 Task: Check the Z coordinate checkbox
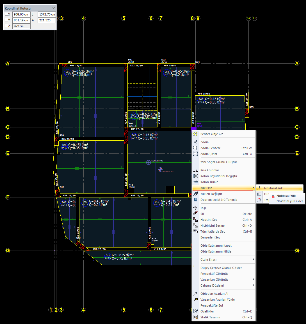click(7, 26)
